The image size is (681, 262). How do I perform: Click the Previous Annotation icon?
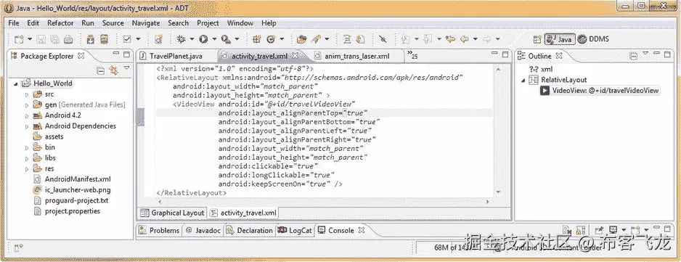pos(428,39)
